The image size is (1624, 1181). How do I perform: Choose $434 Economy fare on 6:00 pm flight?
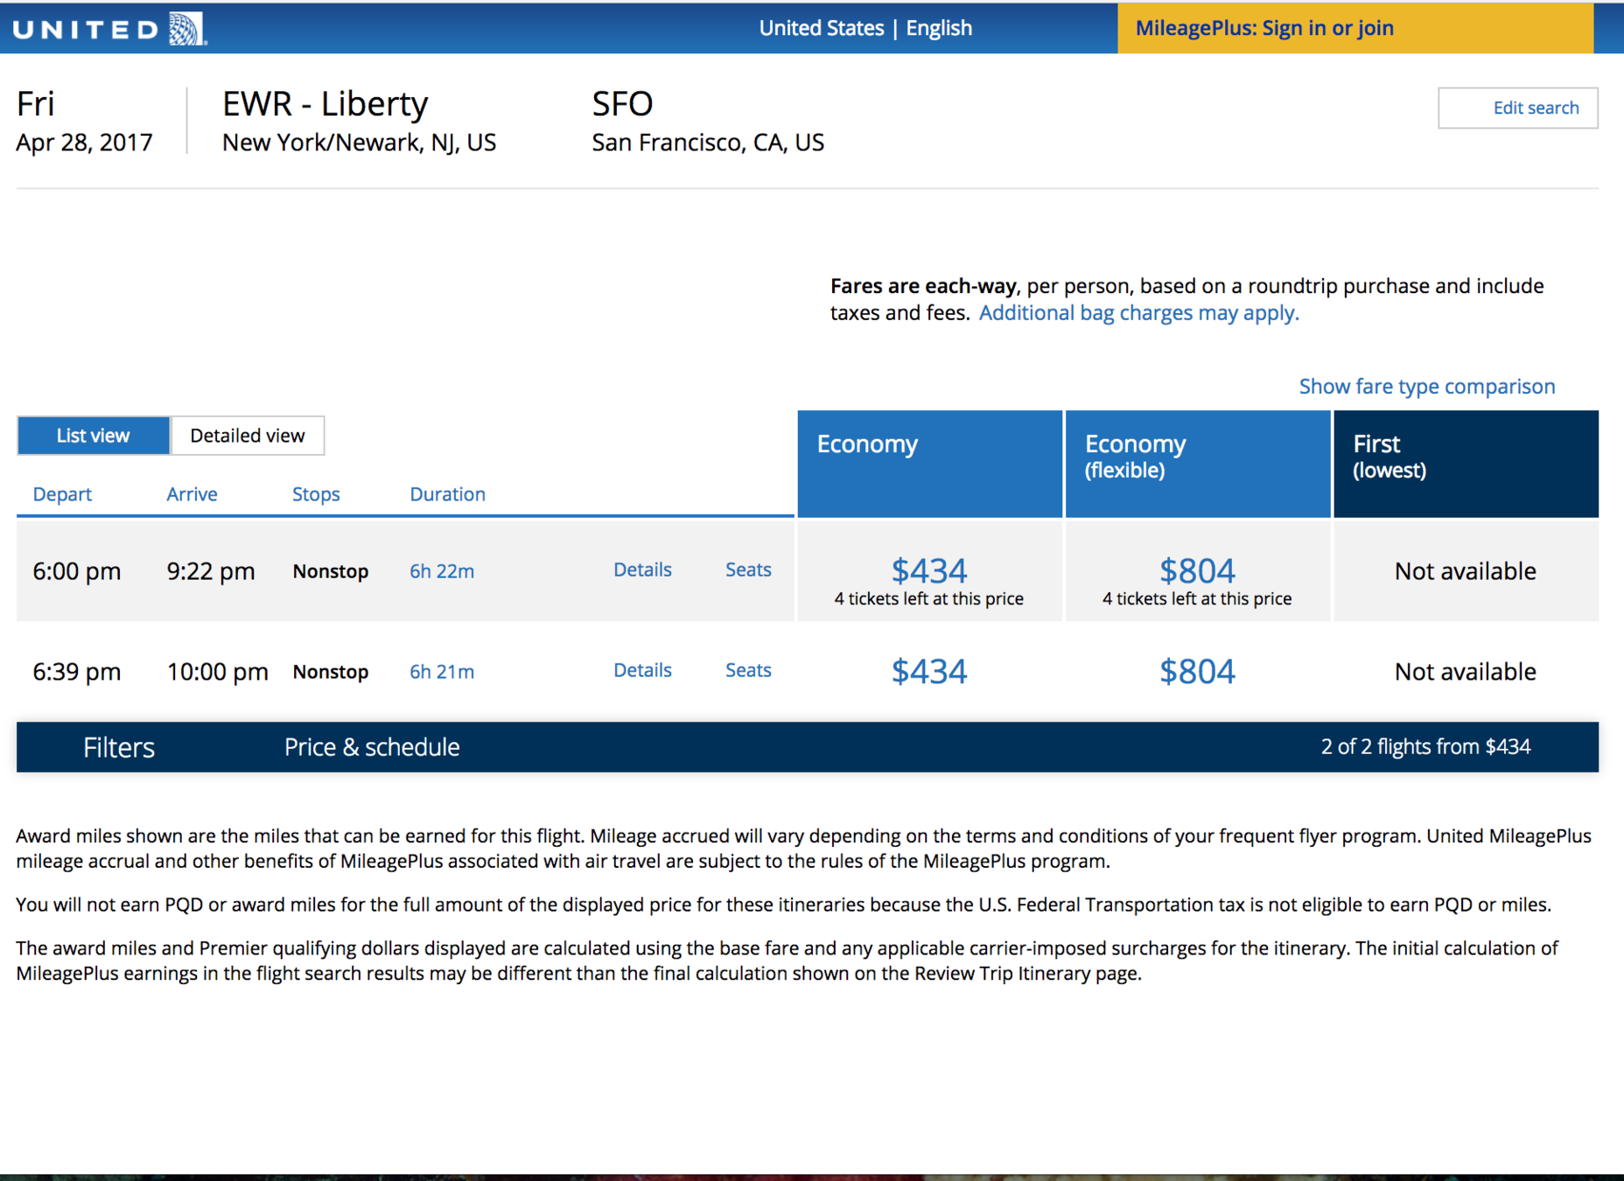click(x=929, y=571)
